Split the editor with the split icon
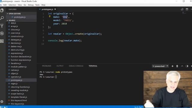 pos(187,9)
